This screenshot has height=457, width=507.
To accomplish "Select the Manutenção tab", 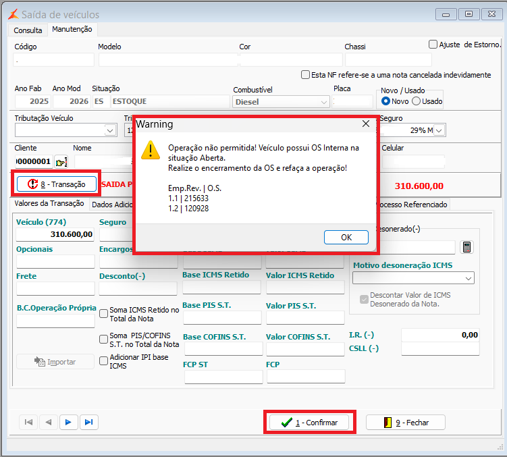I will pos(72,29).
